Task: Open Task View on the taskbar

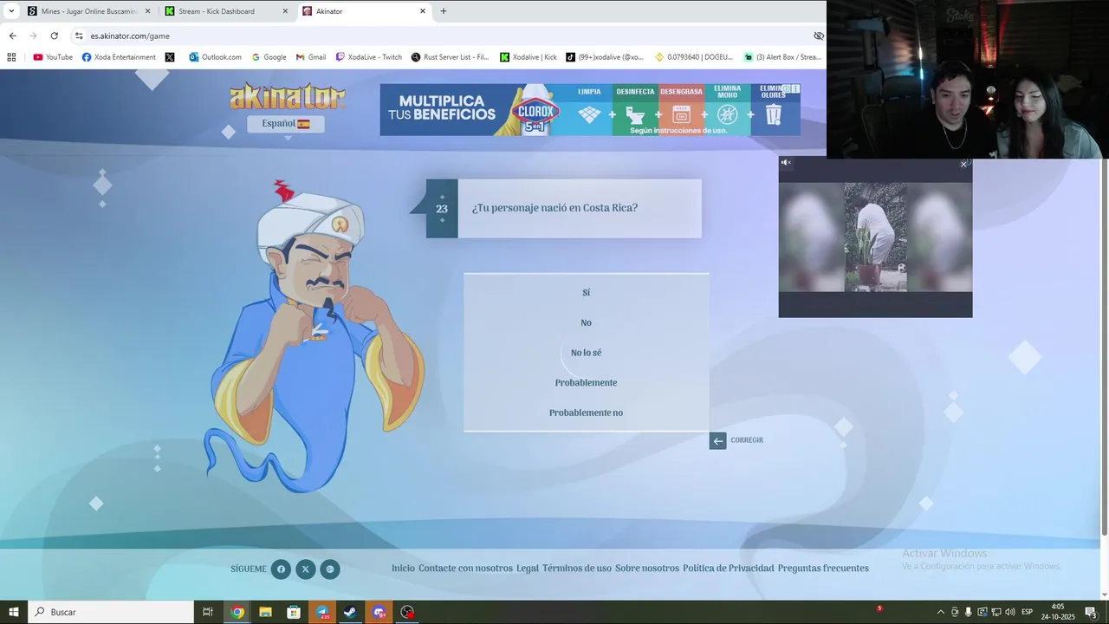Action: tap(208, 612)
